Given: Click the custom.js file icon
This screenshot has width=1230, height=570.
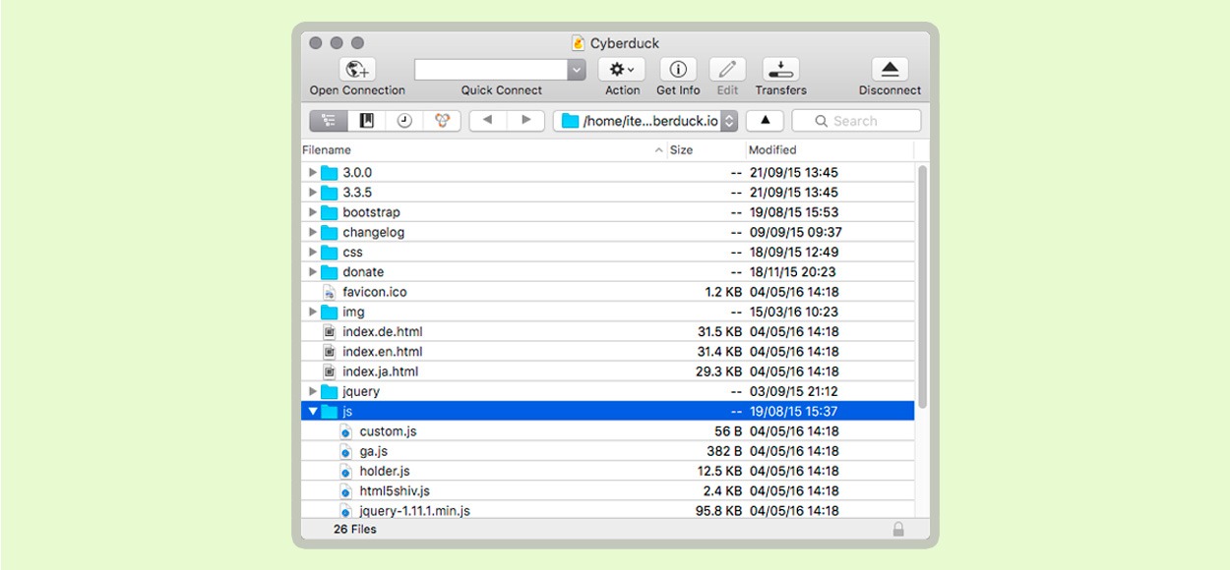Looking at the screenshot, I should click(346, 431).
